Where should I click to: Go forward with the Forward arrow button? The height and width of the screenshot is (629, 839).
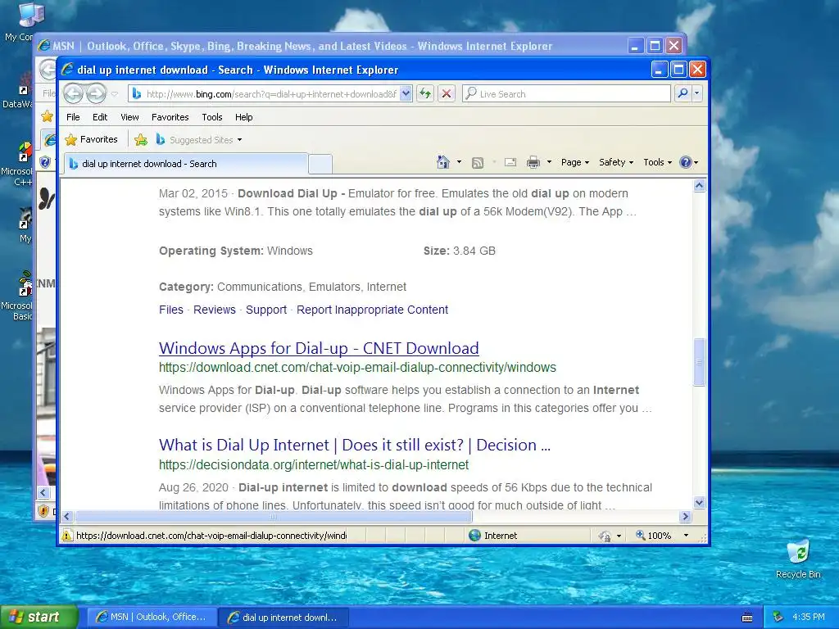point(97,93)
